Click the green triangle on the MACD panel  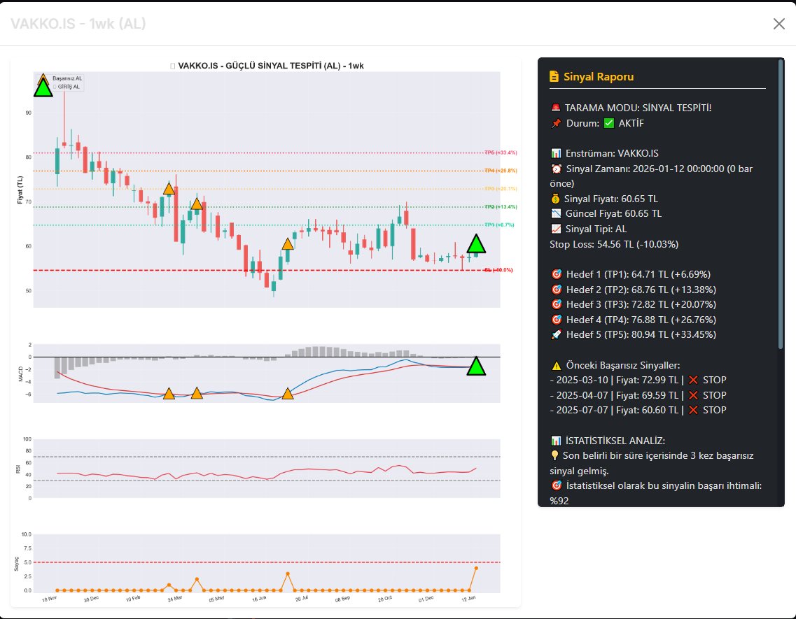pyautogui.click(x=475, y=367)
